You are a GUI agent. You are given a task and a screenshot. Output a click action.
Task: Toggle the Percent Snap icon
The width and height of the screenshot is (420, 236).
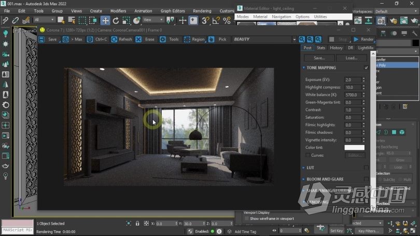point(227,20)
